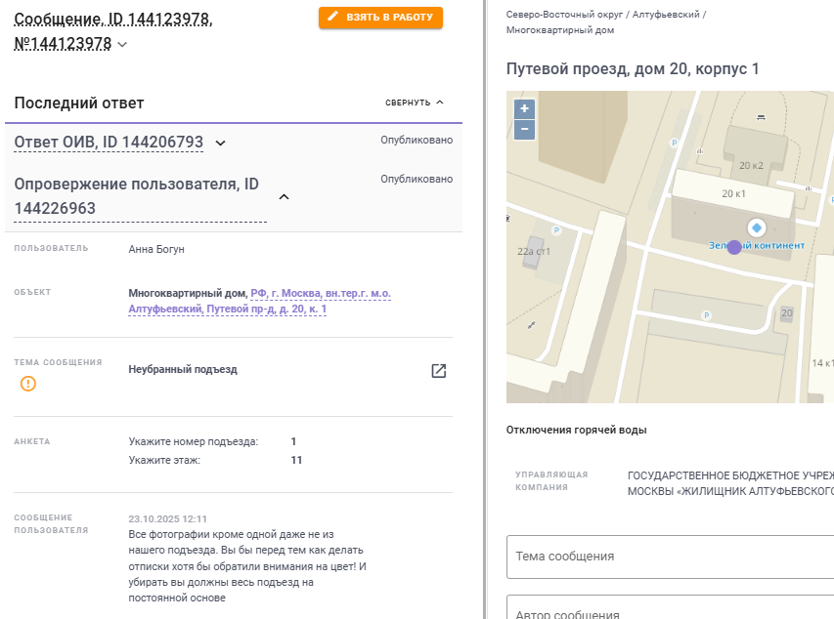This screenshot has width=834, height=619.
Task: Zoom in on the map
Action: point(525,109)
